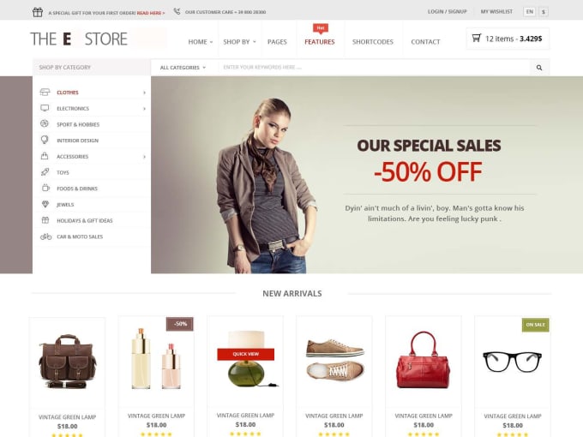Click the Login / Signup link
The height and width of the screenshot is (437, 583).
[447, 11]
